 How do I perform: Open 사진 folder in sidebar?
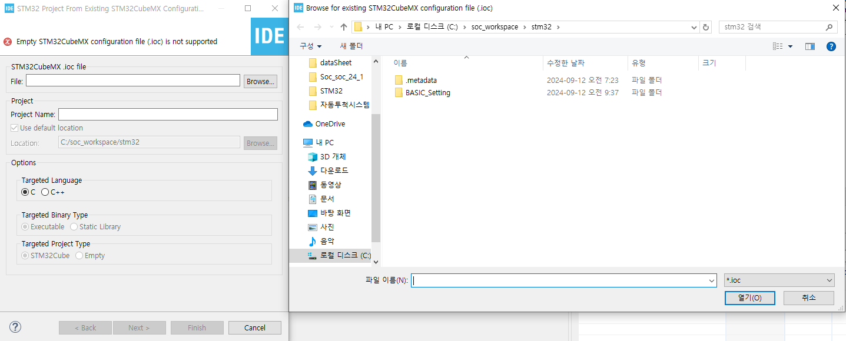click(321, 228)
